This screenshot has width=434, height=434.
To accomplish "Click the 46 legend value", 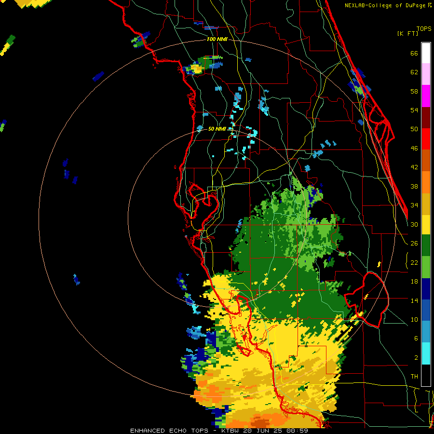I will pyautogui.click(x=414, y=149).
